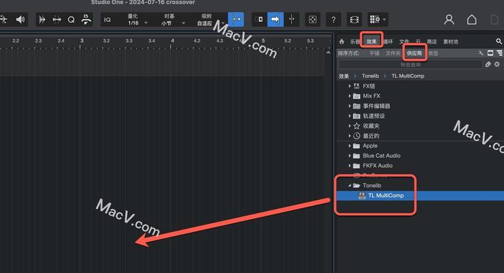Expand the 轨道预设 folder
Viewport: 504px width, 273px height.
coord(349,116)
